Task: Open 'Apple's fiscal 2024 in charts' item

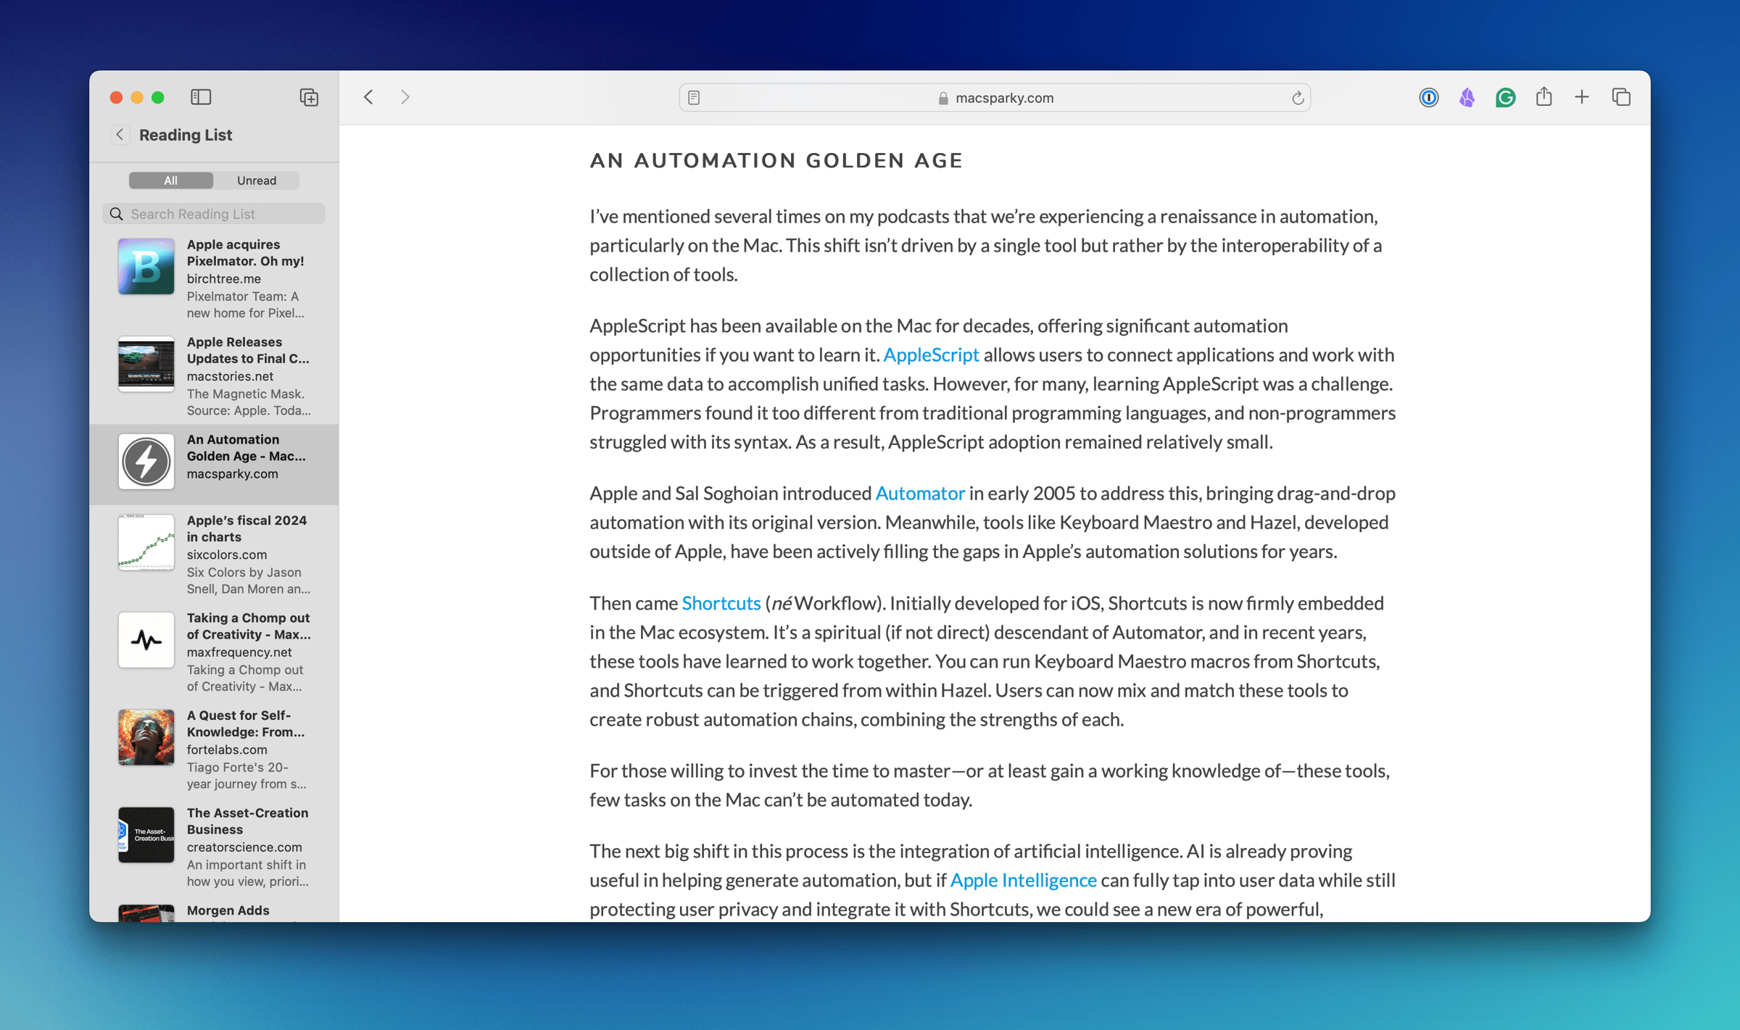Action: 214,554
